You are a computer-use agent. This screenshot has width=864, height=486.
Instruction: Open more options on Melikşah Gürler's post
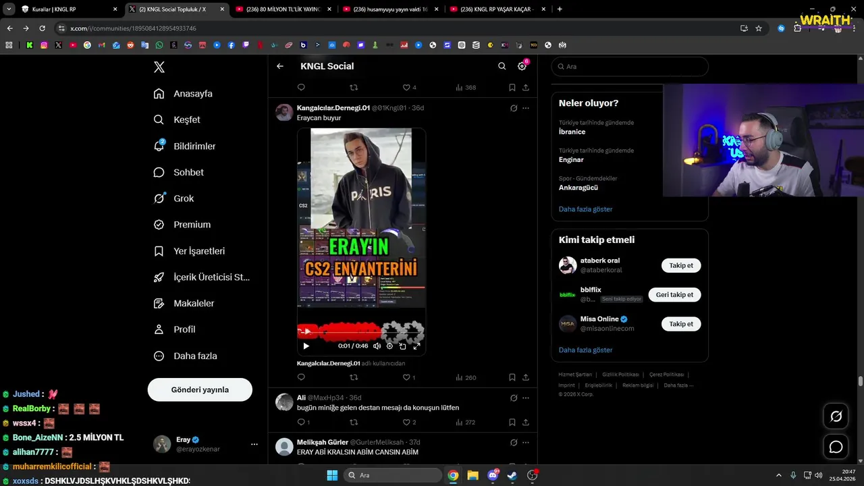click(526, 443)
